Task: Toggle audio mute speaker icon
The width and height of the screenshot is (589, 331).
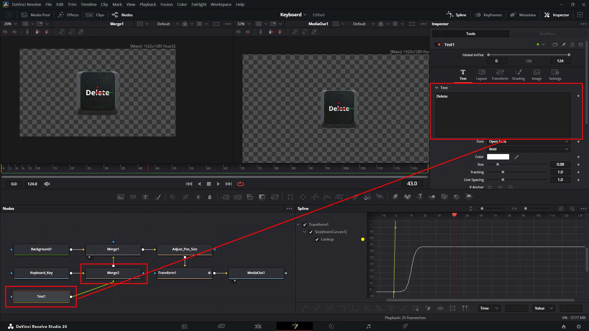Action: click(47, 184)
